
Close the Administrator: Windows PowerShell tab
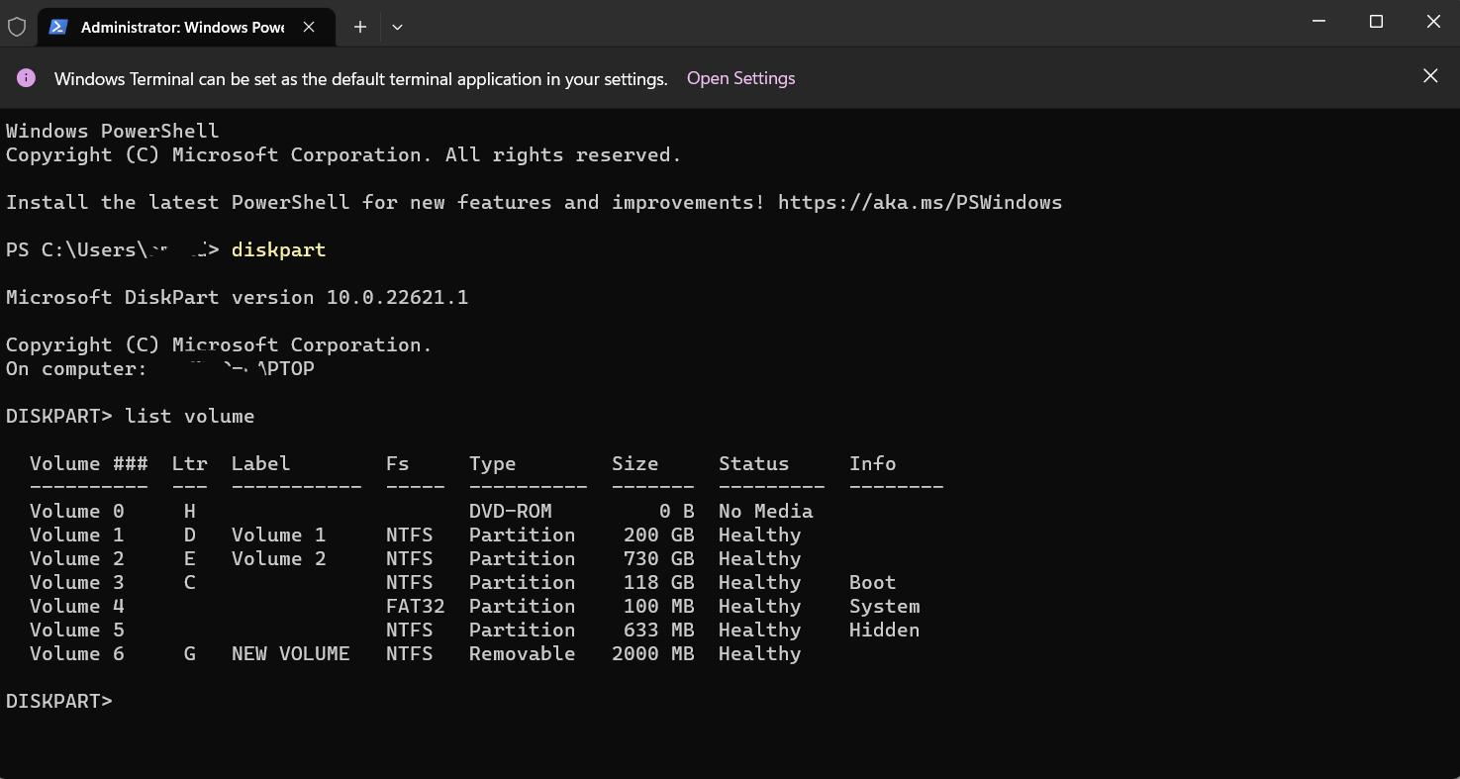pos(307,27)
